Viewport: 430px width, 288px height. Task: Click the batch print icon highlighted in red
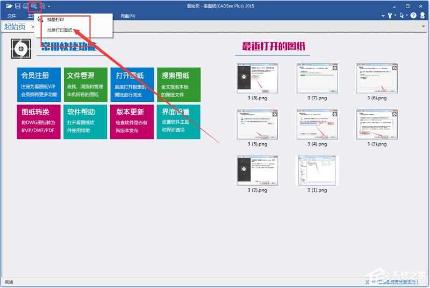point(34,6)
